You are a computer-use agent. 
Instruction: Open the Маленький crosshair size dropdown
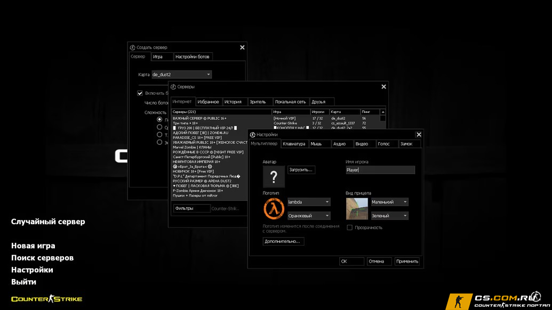pos(389,202)
